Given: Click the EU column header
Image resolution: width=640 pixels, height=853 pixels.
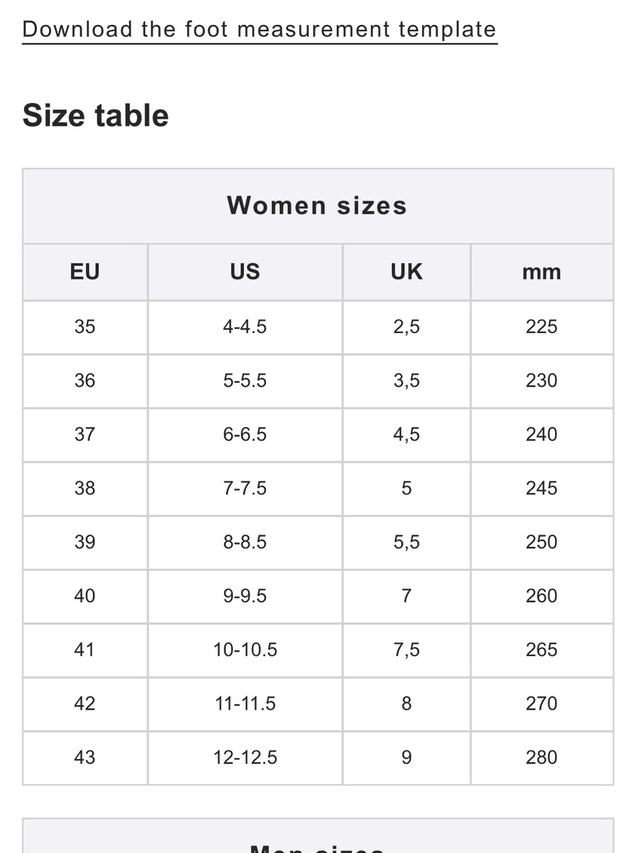Looking at the screenshot, I should click(x=85, y=272).
